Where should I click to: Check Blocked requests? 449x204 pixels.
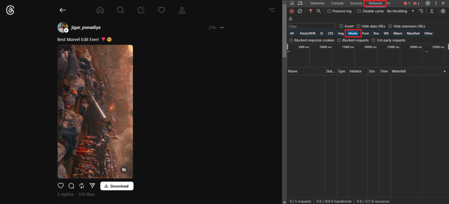pos(339,40)
